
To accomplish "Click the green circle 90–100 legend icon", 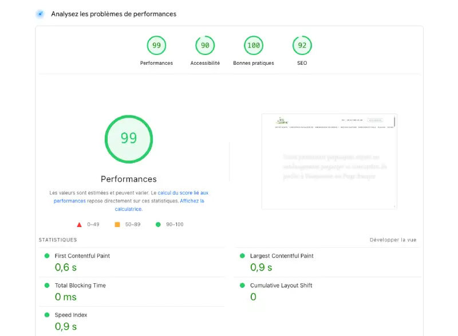I will click(158, 224).
